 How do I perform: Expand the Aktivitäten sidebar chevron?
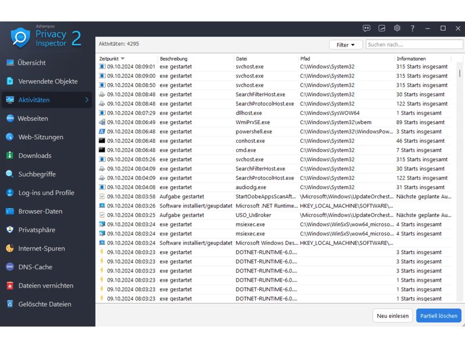coord(87,100)
